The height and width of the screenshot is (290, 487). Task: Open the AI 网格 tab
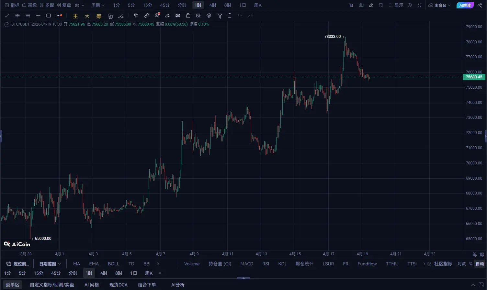pyautogui.click(x=92, y=285)
